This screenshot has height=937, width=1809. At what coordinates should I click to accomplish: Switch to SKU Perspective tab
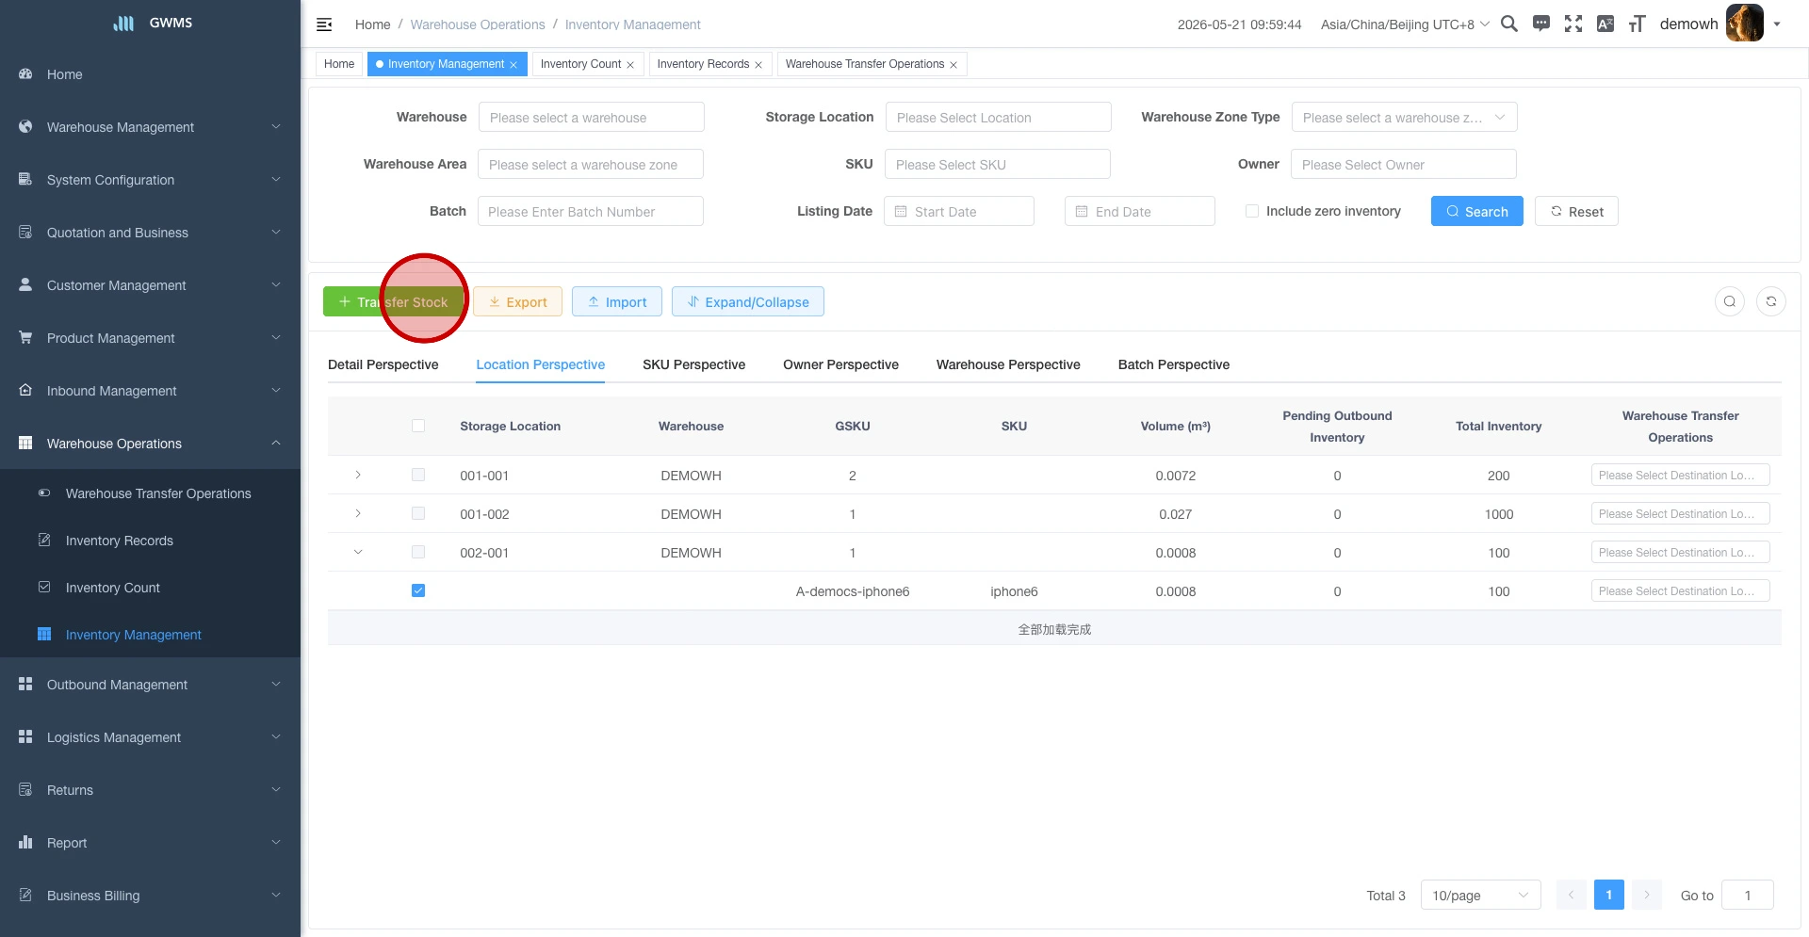coord(694,364)
